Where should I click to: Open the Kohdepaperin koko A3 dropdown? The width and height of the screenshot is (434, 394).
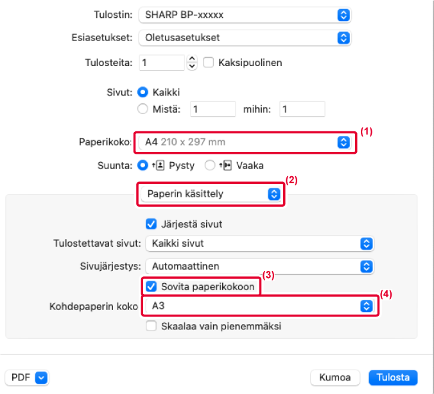pyautogui.click(x=259, y=306)
